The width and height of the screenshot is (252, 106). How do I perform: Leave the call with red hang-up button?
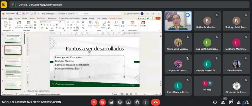(155, 102)
